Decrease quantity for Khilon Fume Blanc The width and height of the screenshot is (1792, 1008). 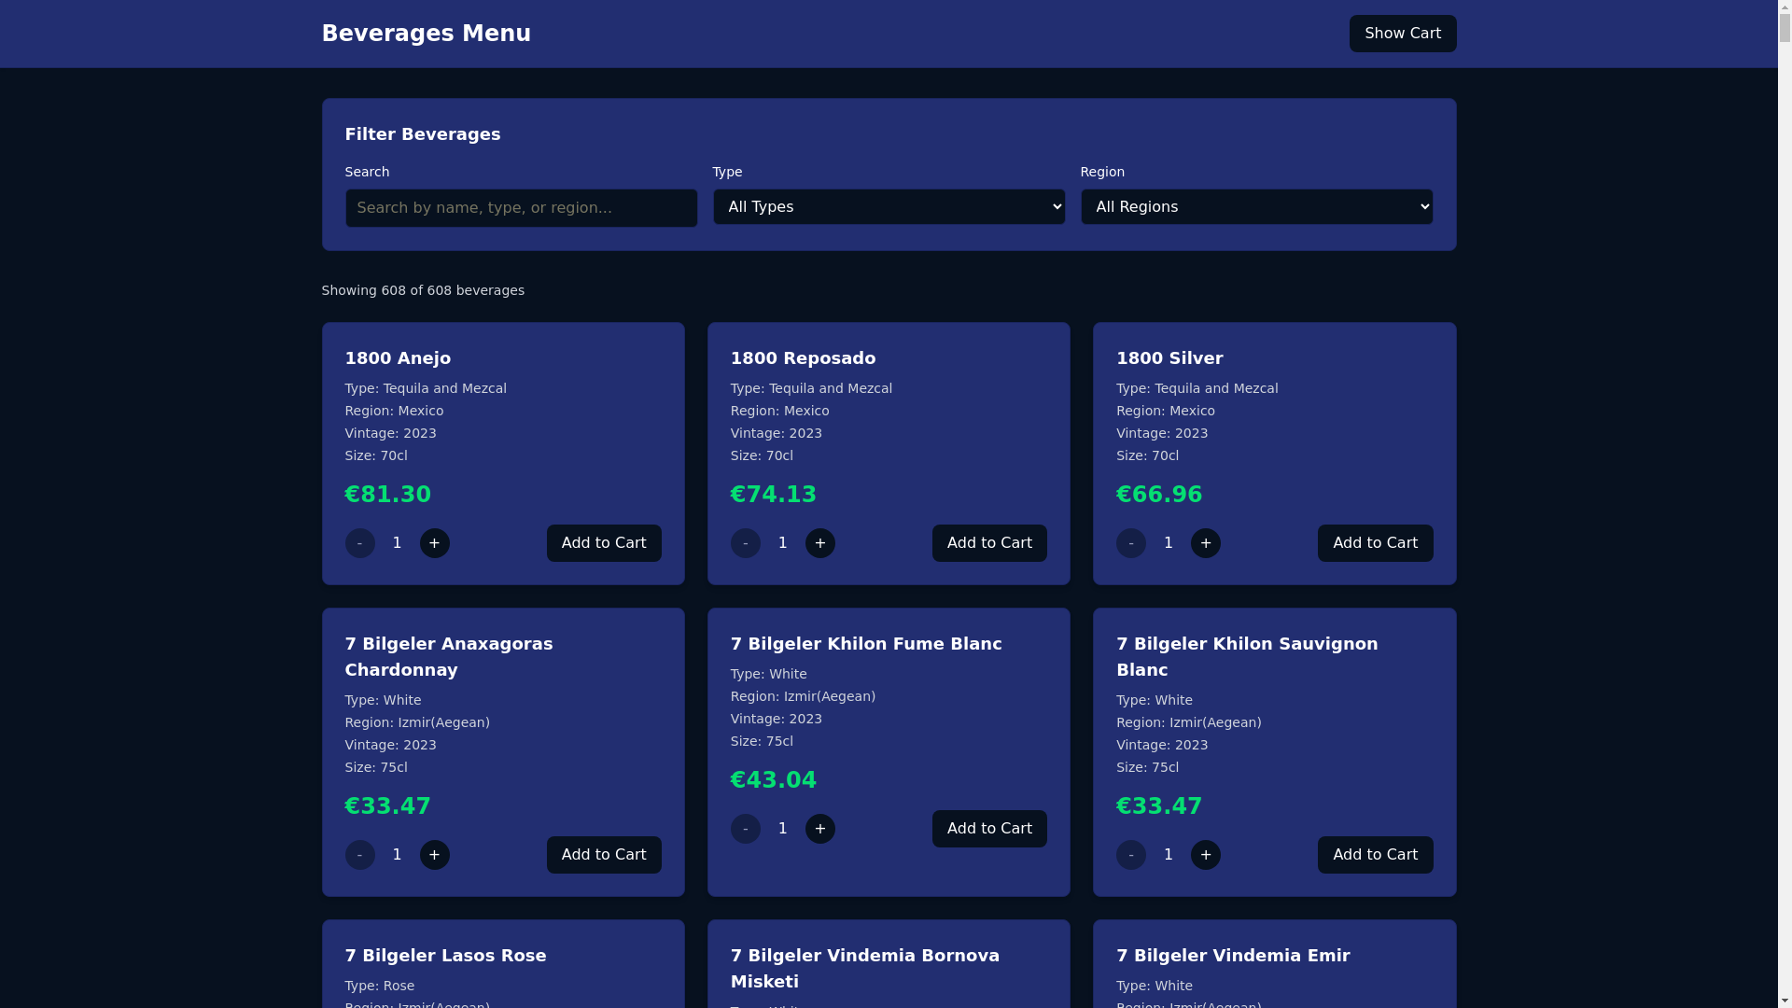pos(745,829)
